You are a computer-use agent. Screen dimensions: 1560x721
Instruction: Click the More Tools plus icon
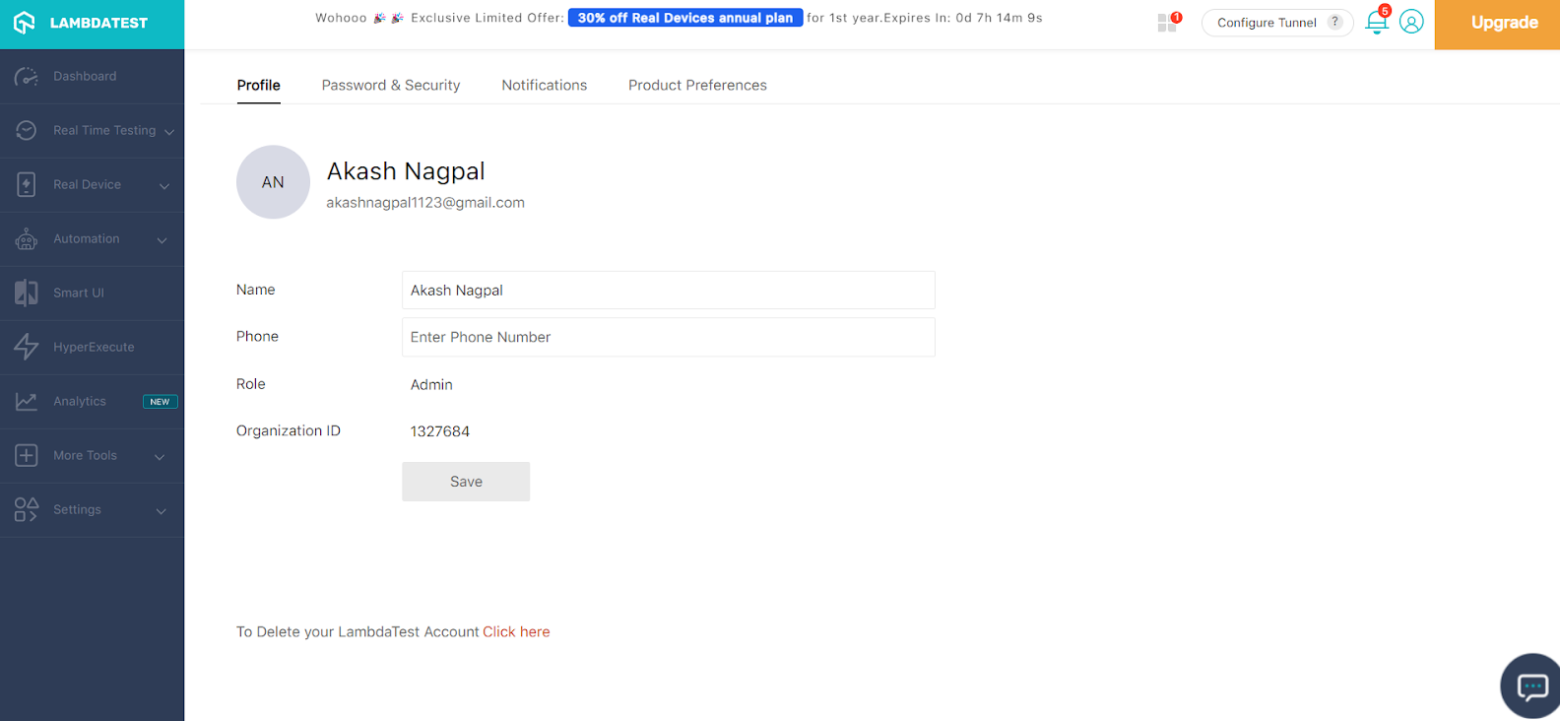tap(27, 456)
